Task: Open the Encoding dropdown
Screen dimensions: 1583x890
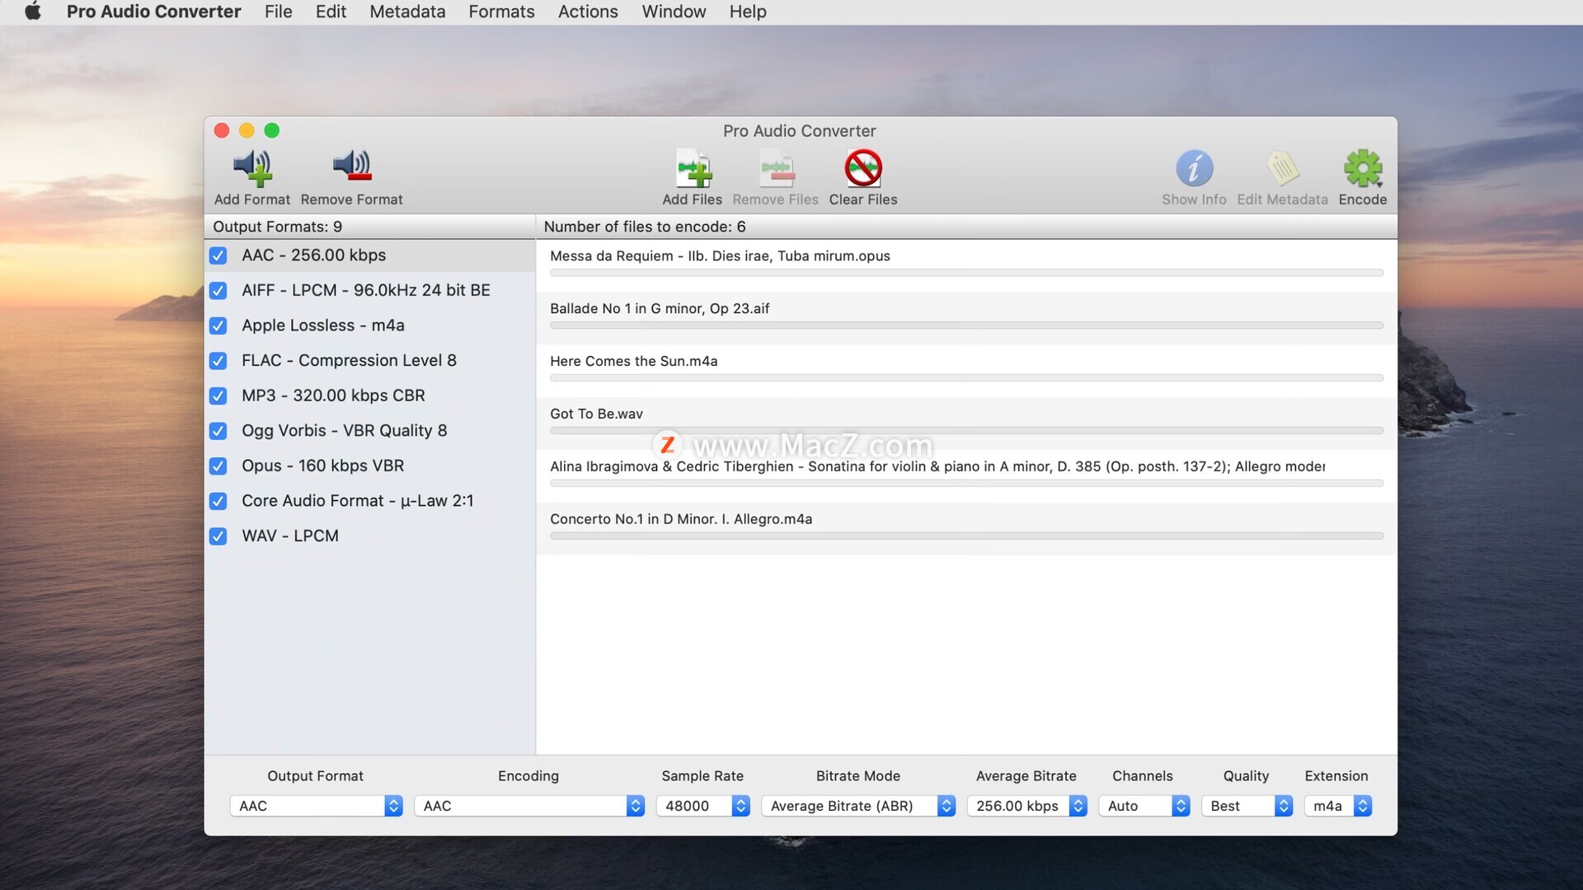Action: tap(528, 806)
